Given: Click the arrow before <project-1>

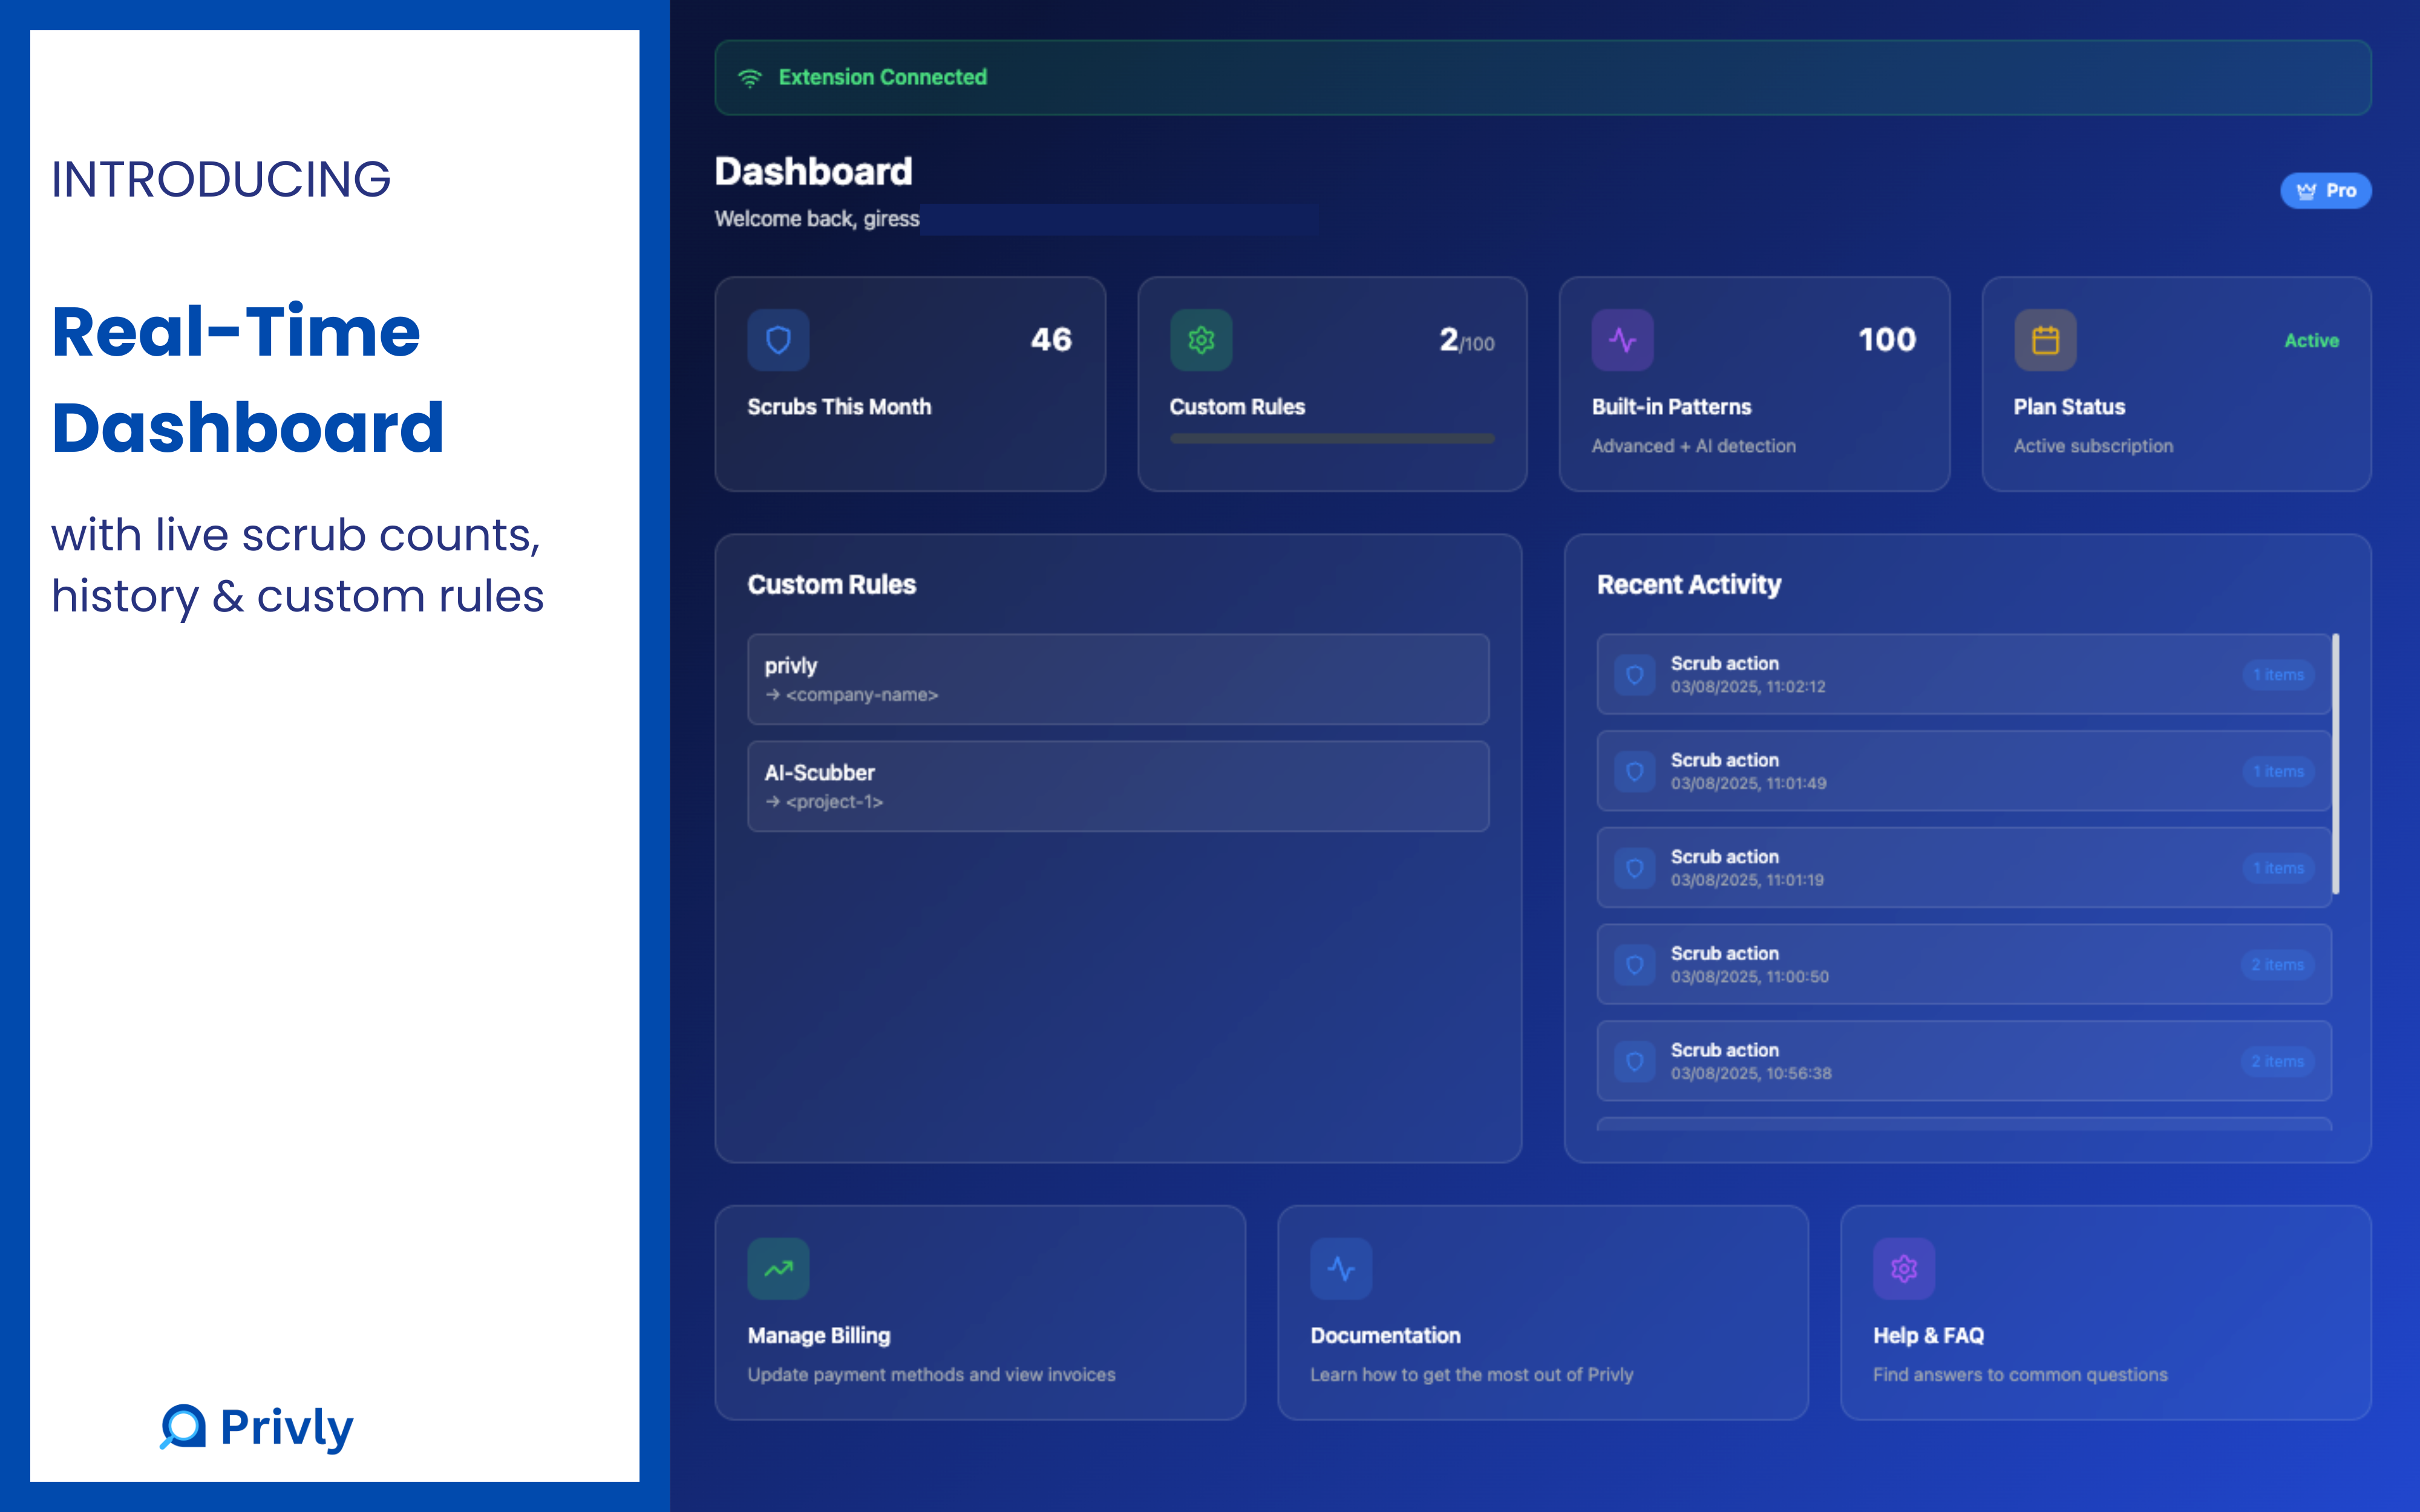Looking at the screenshot, I should [x=772, y=801].
